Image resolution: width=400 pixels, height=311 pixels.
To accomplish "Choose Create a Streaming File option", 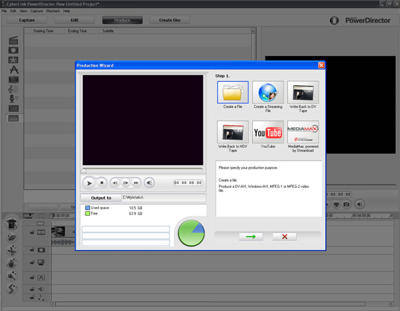I will 268,93.
